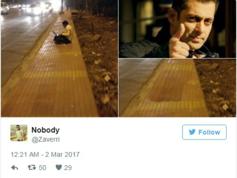Open the Nobody profile name
This screenshot has width=237, height=178.
point(46,130)
